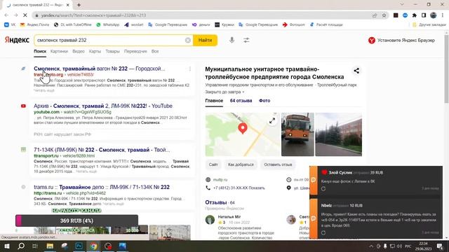This screenshot has width=449, height=252.
Task: Share the Smolensk enterprise card
Action: 356,71
